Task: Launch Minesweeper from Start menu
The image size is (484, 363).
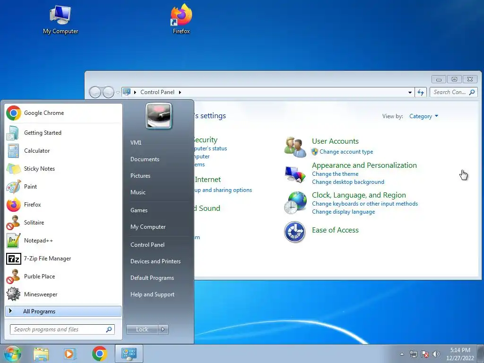Action: click(63, 294)
